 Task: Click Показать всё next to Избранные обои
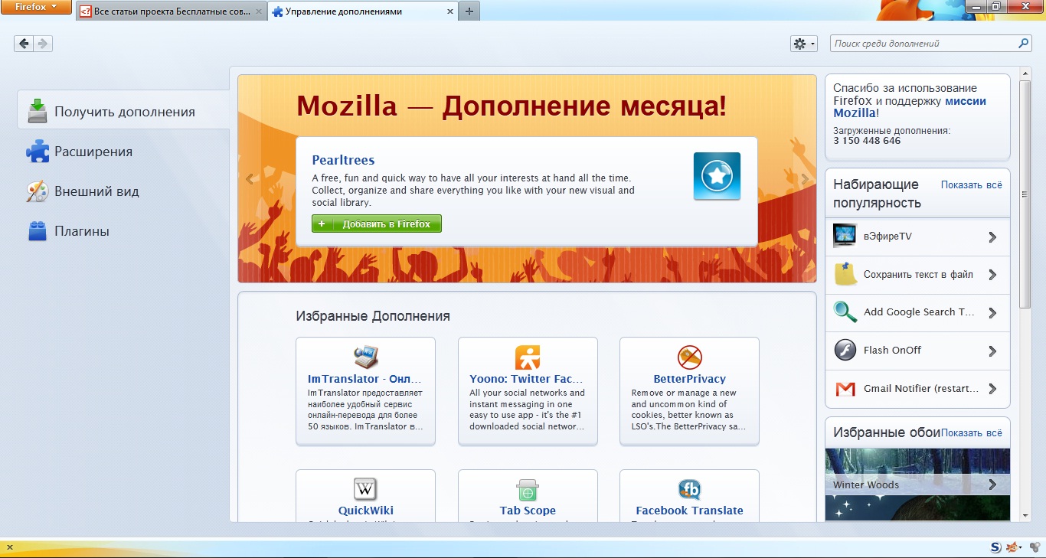[x=971, y=432]
